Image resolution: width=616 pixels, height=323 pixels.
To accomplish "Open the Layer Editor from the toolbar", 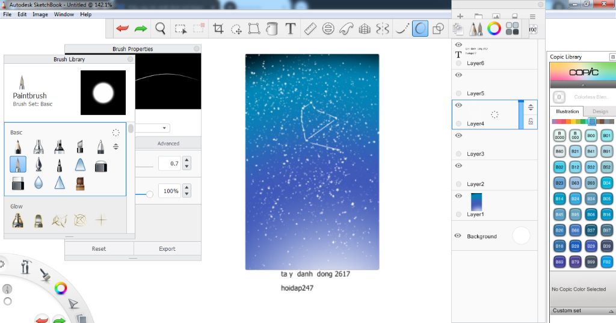I will (x=457, y=29).
